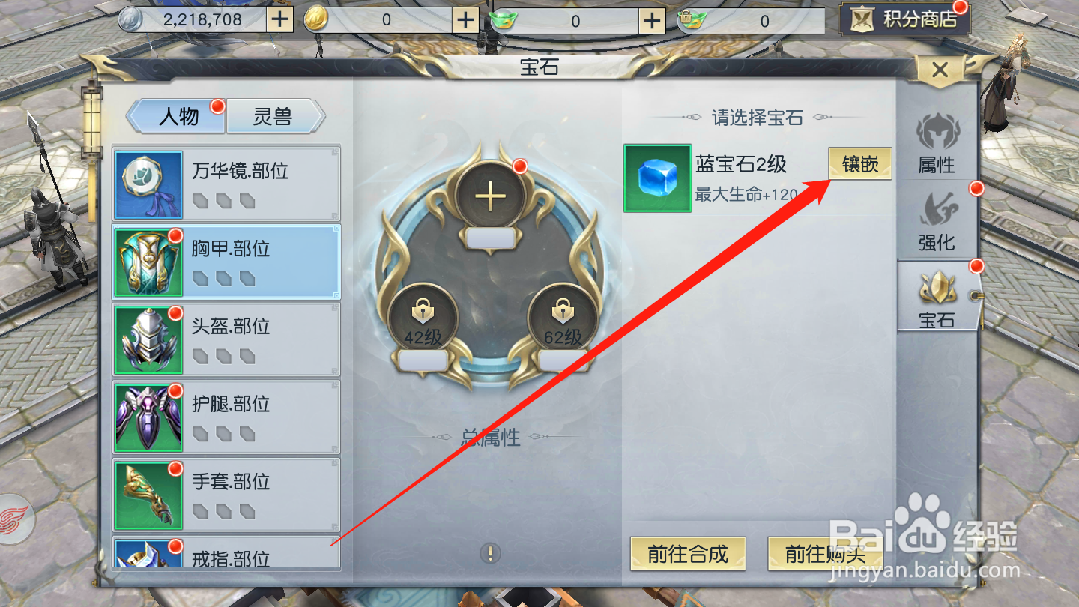This screenshot has width=1079, height=607.
Task: Open the 强化 side tab
Action: point(937,221)
